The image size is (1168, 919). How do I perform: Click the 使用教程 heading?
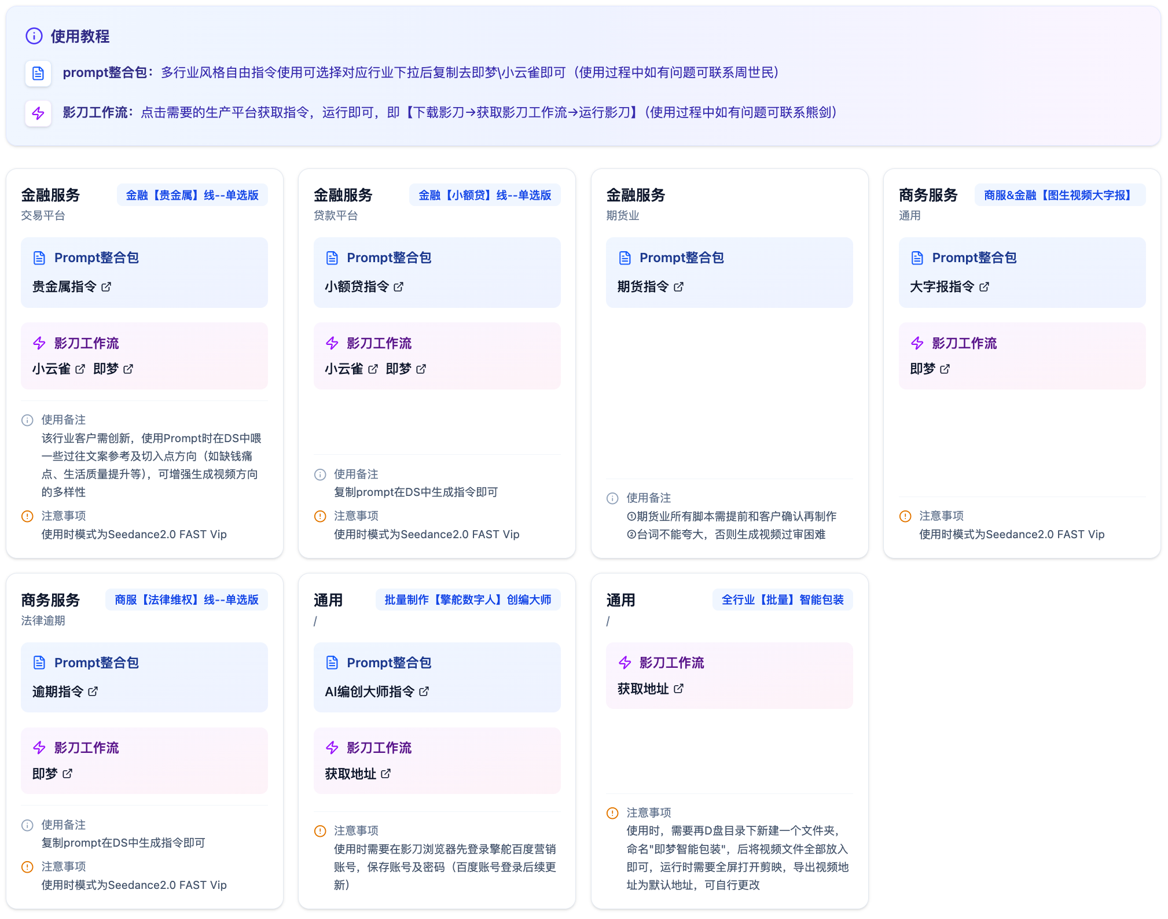pyautogui.click(x=80, y=36)
